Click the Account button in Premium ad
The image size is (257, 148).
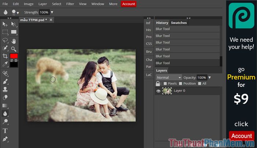tap(242, 136)
